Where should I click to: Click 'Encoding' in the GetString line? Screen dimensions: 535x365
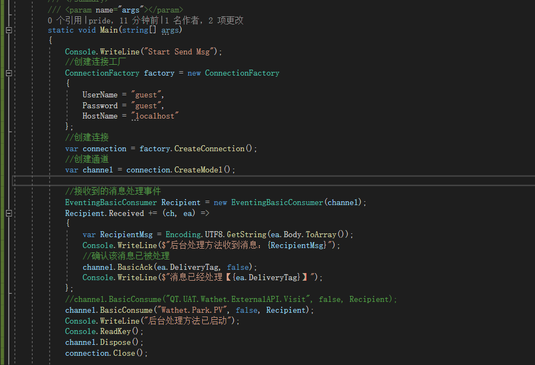[183, 234]
